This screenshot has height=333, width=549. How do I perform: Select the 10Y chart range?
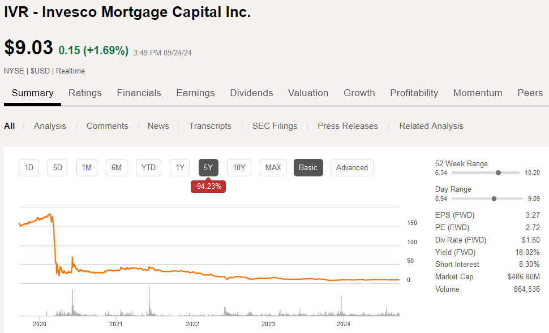click(x=239, y=167)
